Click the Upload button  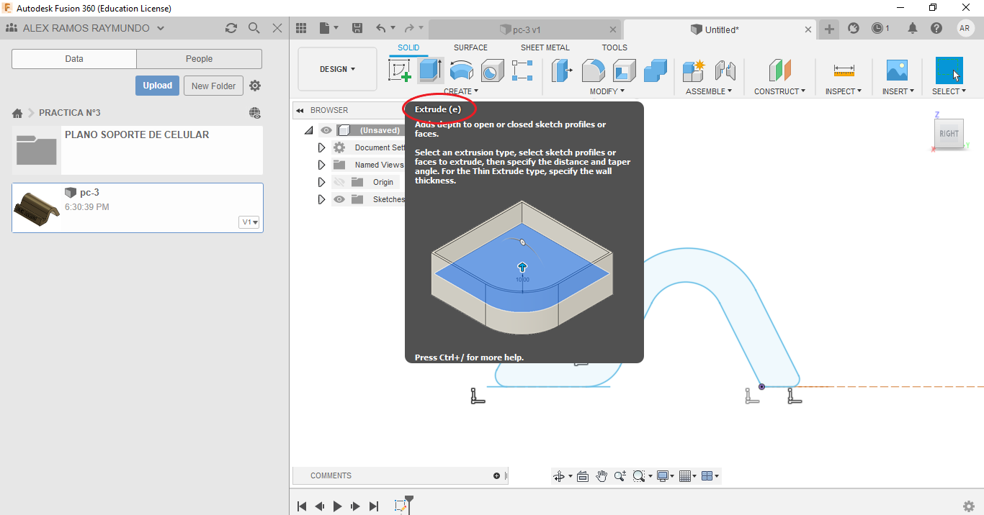click(157, 86)
